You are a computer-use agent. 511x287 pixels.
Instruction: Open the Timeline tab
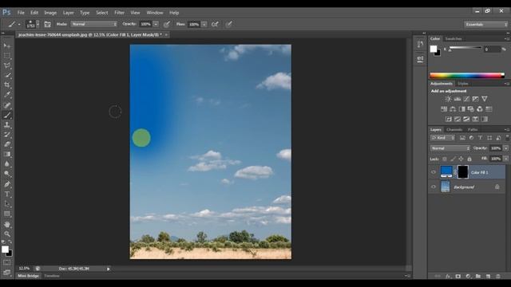click(52, 276)
